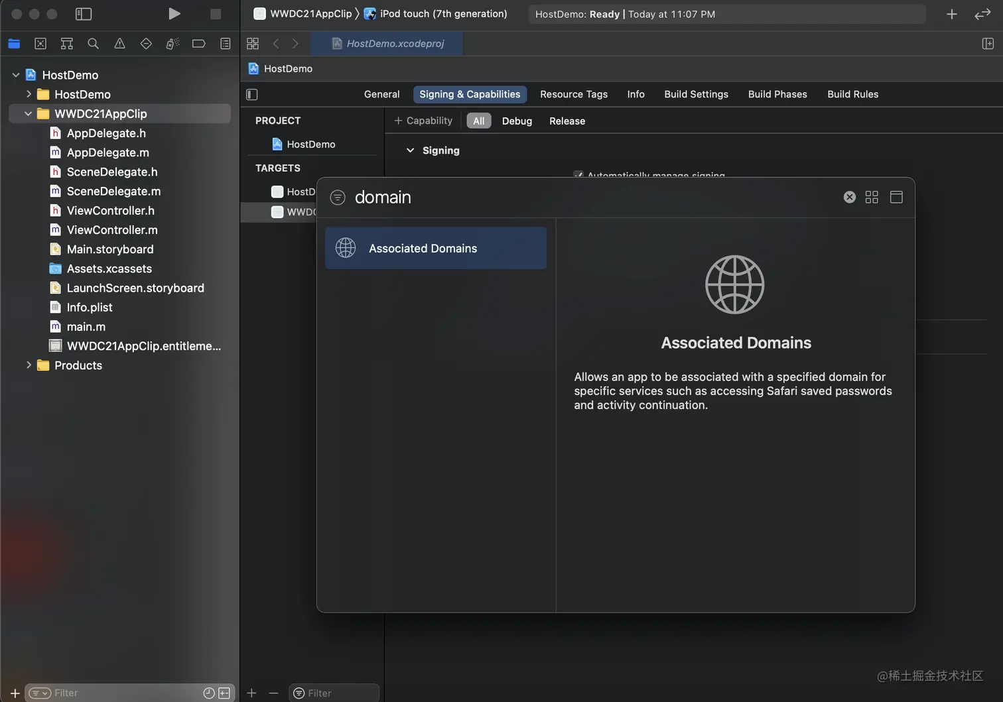Open the Build Rules tab
1003x702 pixels.
pos(852,94)
